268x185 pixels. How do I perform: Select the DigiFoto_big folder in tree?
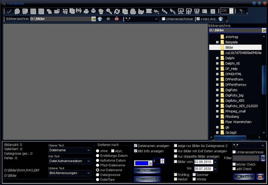(234, 95)
